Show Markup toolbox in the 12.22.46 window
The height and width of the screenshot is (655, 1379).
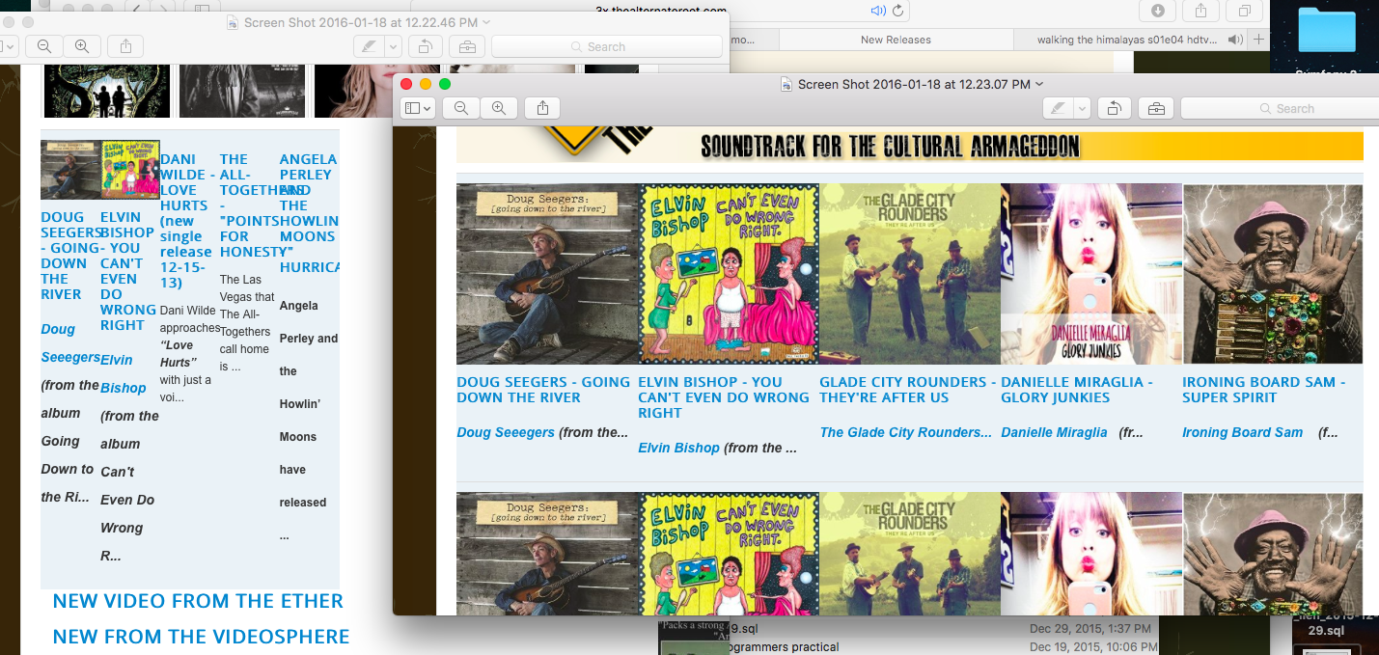pyautogui.click(x=466, y=46)
